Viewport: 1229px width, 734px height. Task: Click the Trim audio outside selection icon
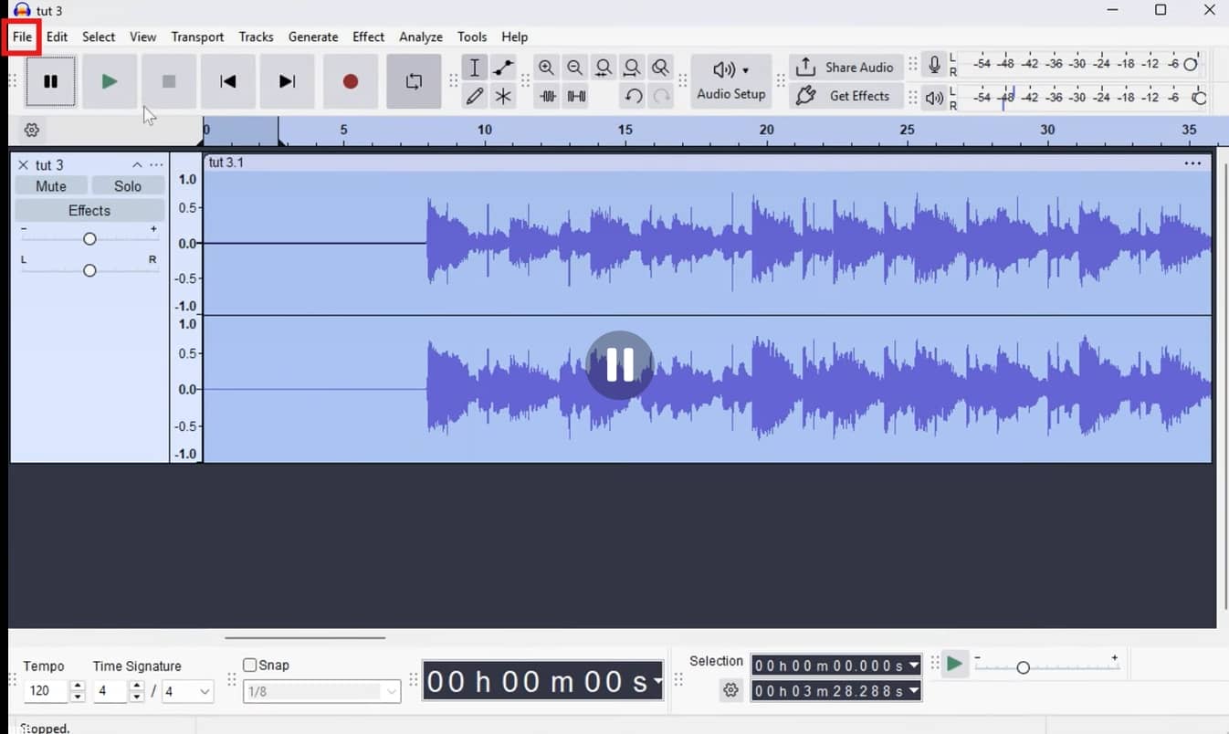[x=548, y=96]
